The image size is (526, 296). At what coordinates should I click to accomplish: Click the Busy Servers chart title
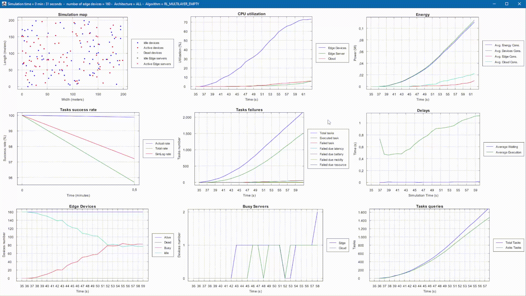(255, 206)
